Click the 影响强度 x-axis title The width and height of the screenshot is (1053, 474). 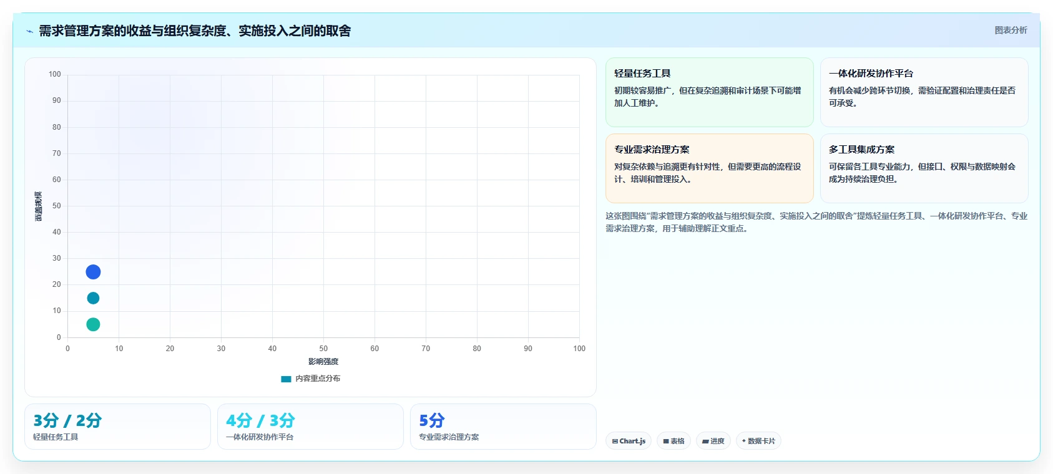(323, 362)
